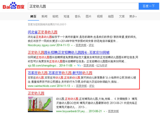The image size is (160, 114).
Task: Click the www.saintachkids.com/ green URL
Action: tap(42, 86)
